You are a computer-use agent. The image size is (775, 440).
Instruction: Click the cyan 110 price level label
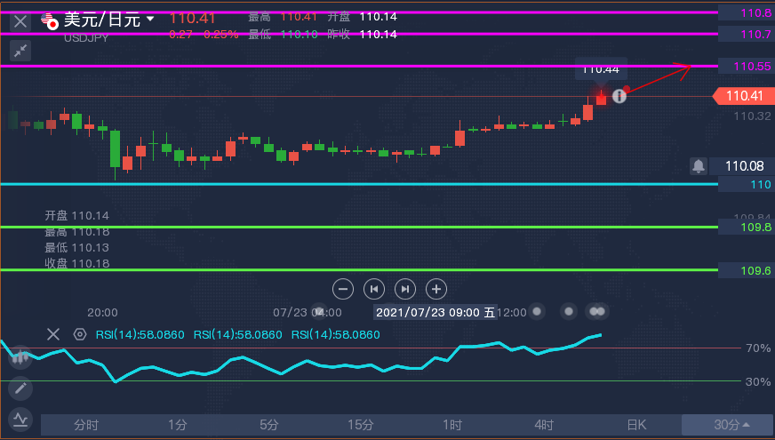point(747,184)
